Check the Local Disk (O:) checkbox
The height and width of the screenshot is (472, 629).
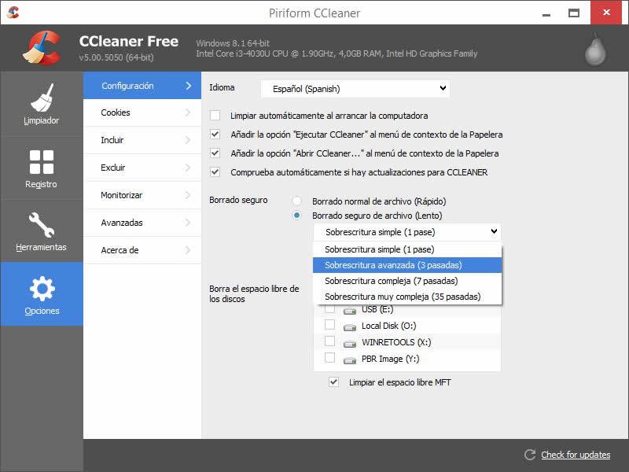(329, 324)
